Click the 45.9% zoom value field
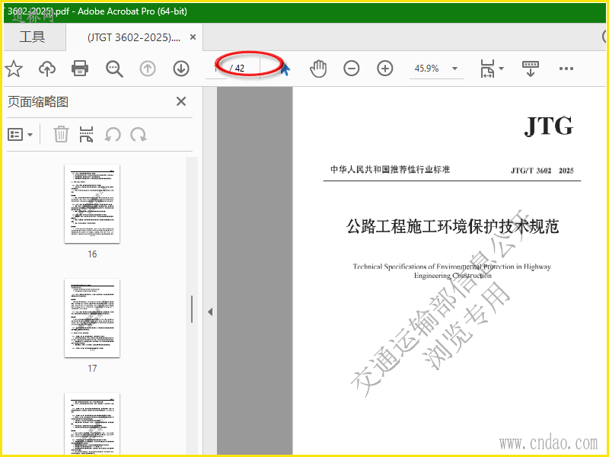Screen dimensions: 609x457 427,69
